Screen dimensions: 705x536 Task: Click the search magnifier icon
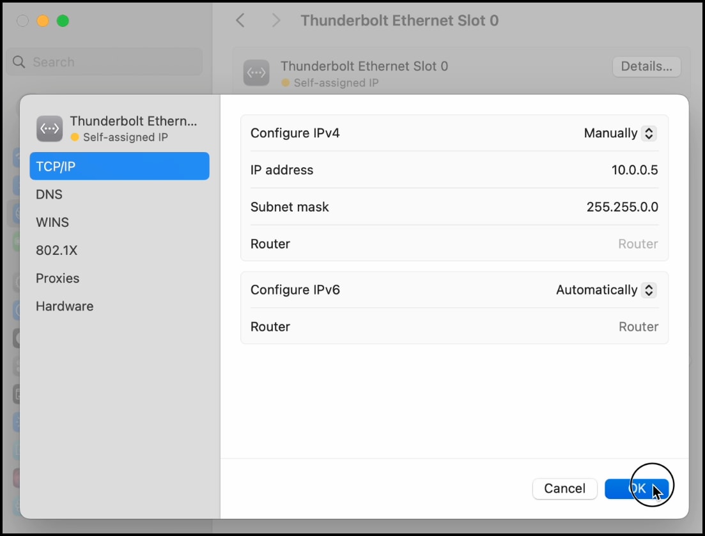[19, 62]
